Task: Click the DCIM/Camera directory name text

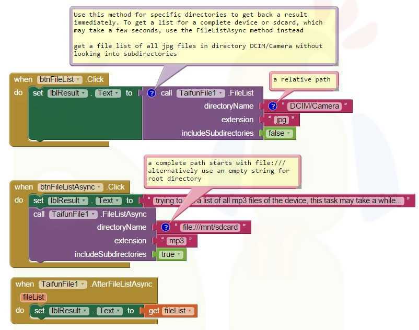Action: (x=314, y=106)
